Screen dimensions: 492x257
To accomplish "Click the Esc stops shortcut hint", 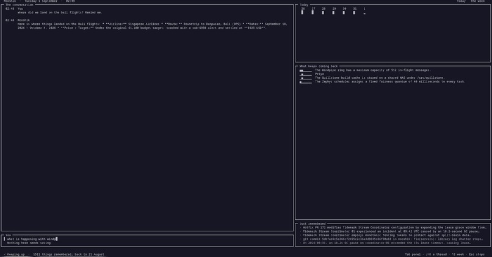I will click(477, 255).
